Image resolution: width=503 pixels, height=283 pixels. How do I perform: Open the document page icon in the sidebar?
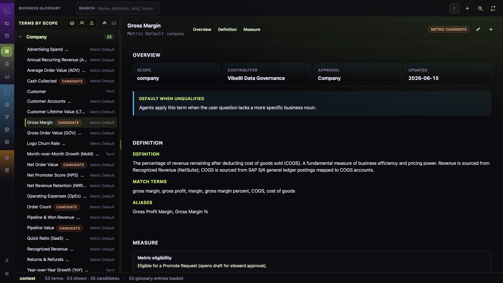(7, 64)
